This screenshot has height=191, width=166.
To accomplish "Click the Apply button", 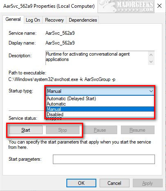I will [x=148, y=183].
